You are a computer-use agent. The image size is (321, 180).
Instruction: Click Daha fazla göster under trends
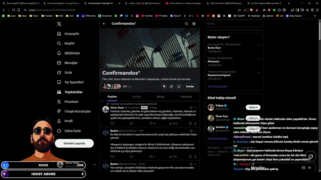point(217,86)
